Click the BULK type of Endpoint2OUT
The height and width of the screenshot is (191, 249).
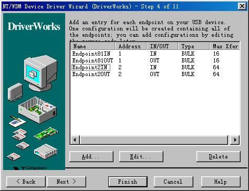pyautogui.click(x=188, y=74)
